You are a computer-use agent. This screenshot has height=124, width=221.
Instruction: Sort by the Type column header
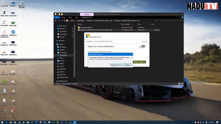139,24
